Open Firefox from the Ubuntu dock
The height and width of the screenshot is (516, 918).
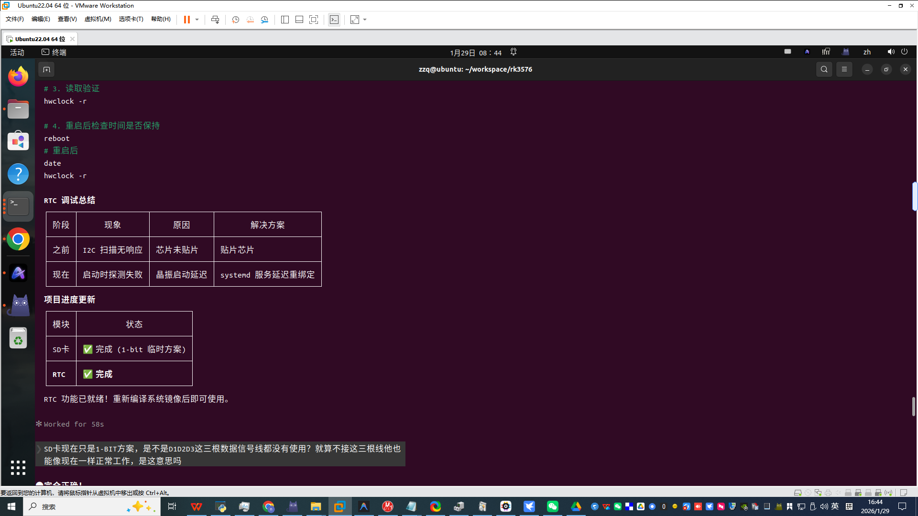18,76
